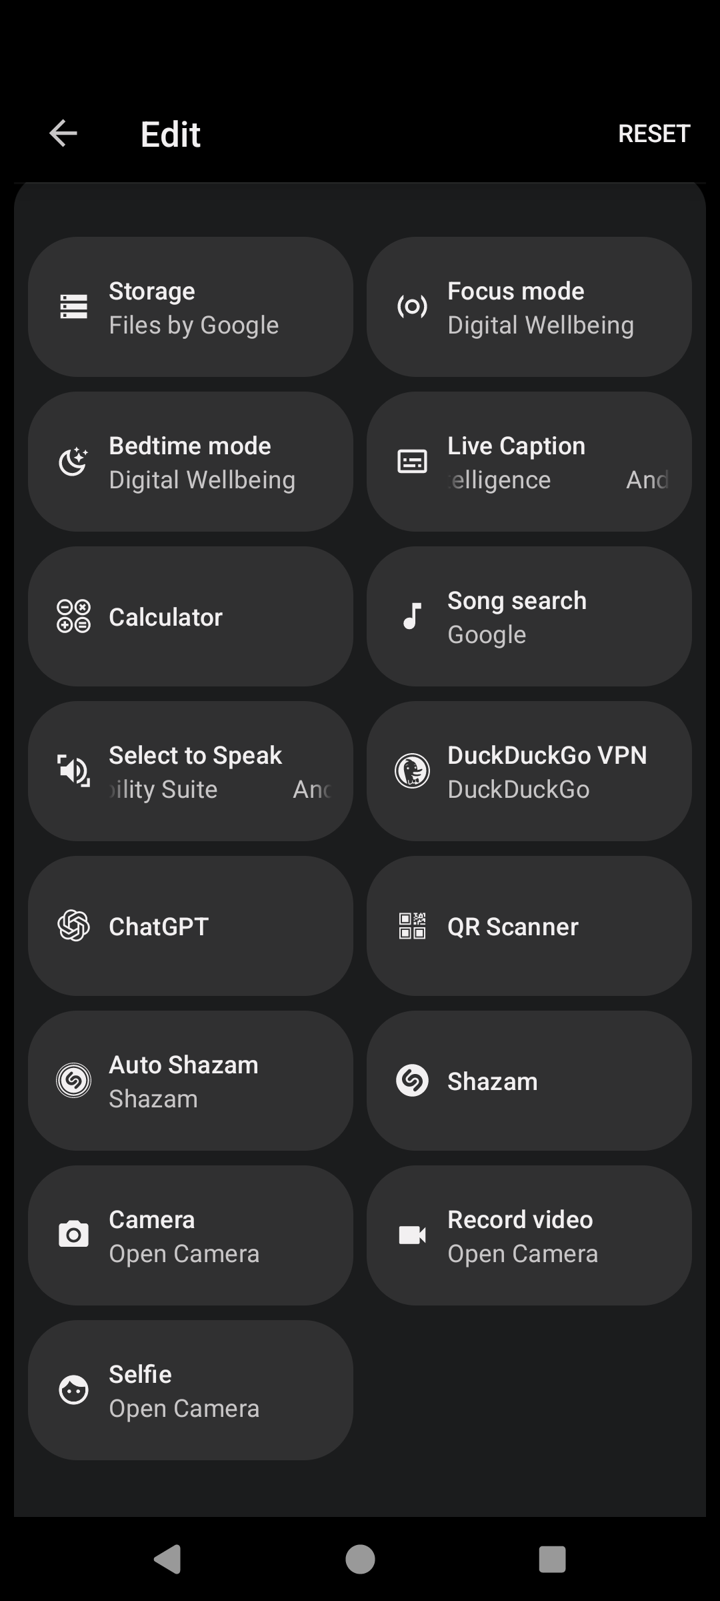Tap the Storage tile icon
The height and width of the screenshot is (1601, 720).
(x=73, y=307)
